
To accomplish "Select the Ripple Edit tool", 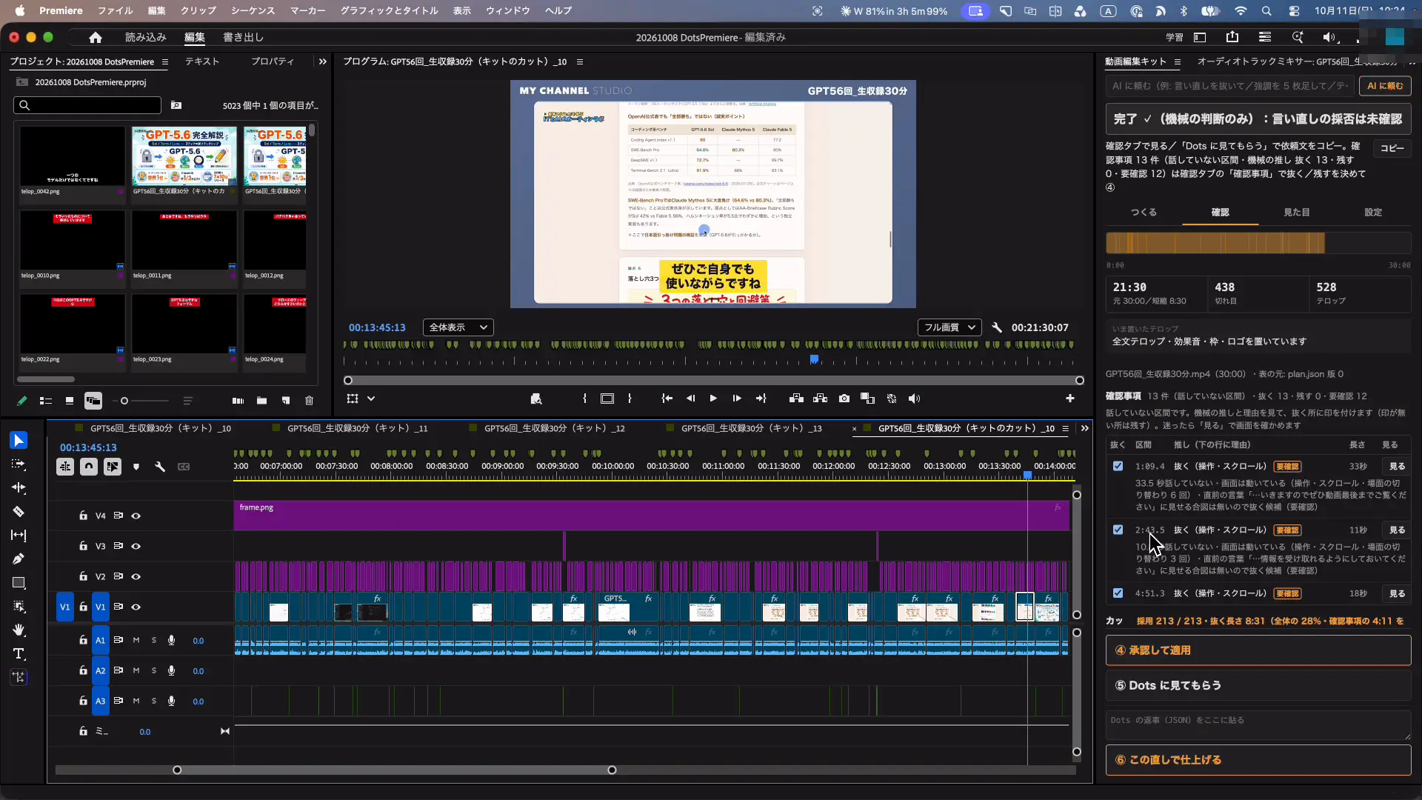I will [x=19, y=488].
